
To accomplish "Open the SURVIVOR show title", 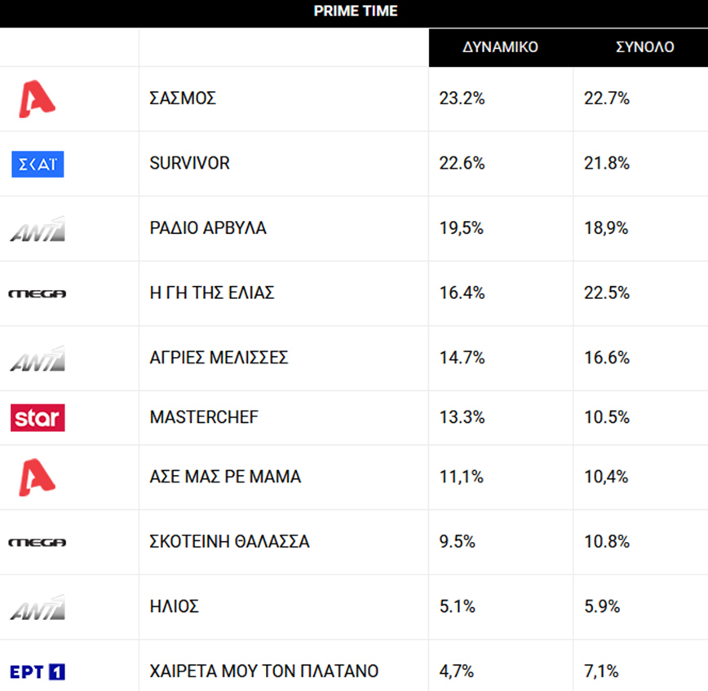I will pos(190,163).
